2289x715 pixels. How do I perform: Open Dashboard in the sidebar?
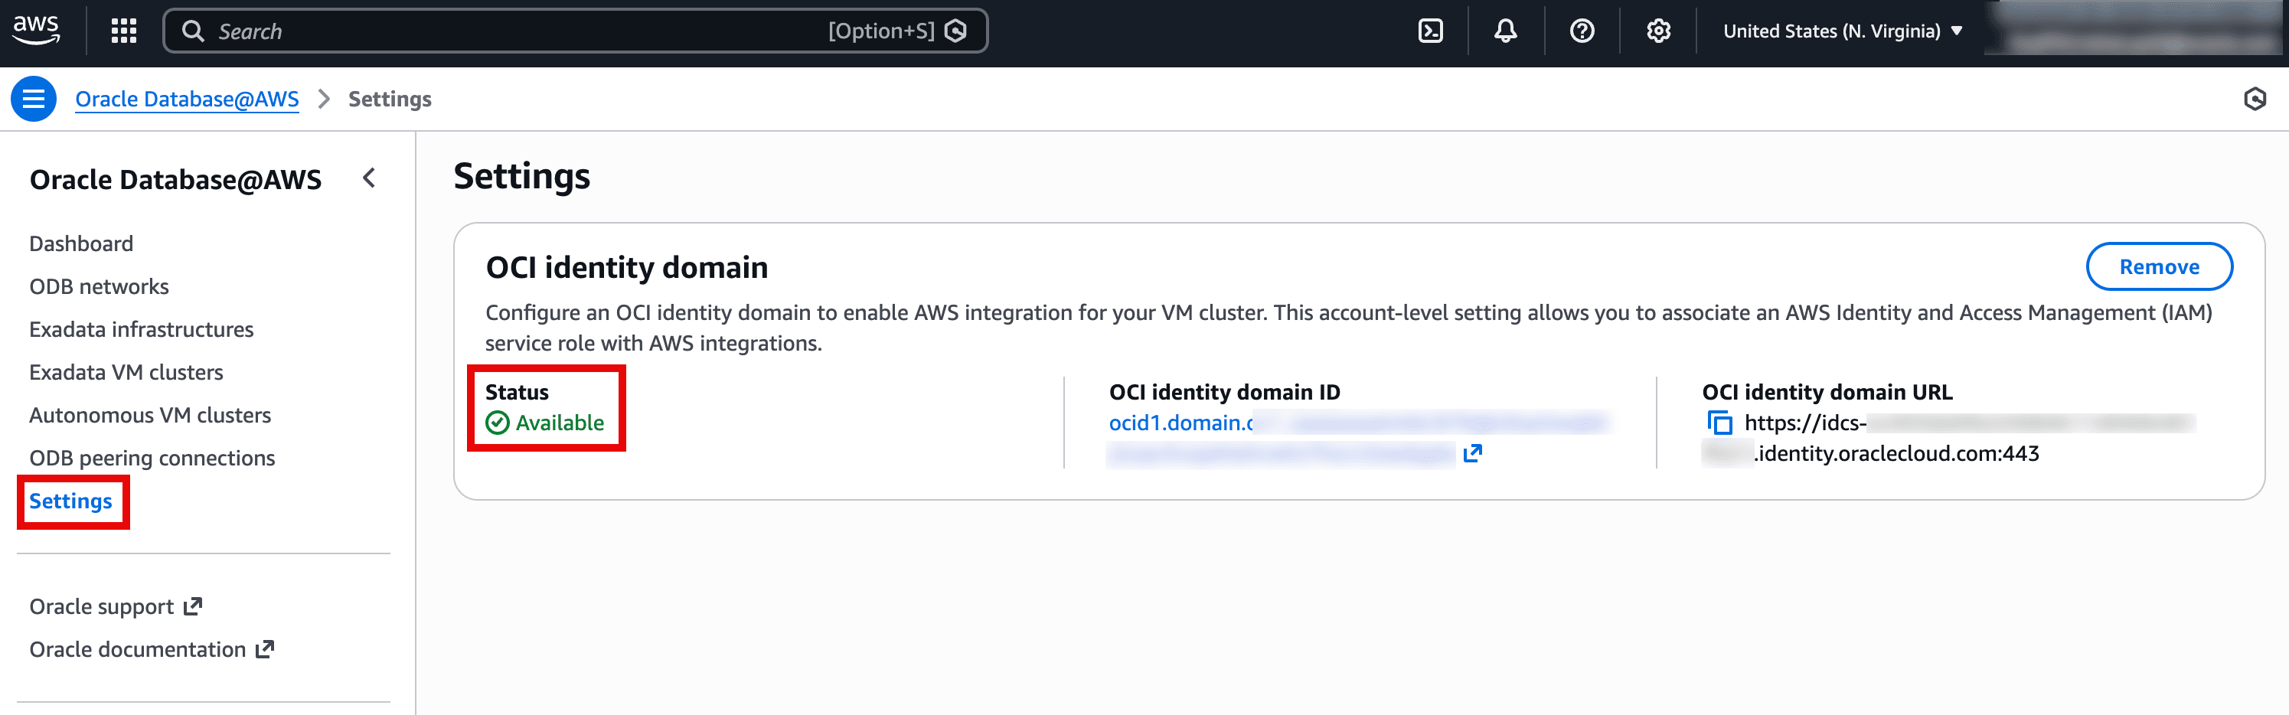click(x=81, y=243)
